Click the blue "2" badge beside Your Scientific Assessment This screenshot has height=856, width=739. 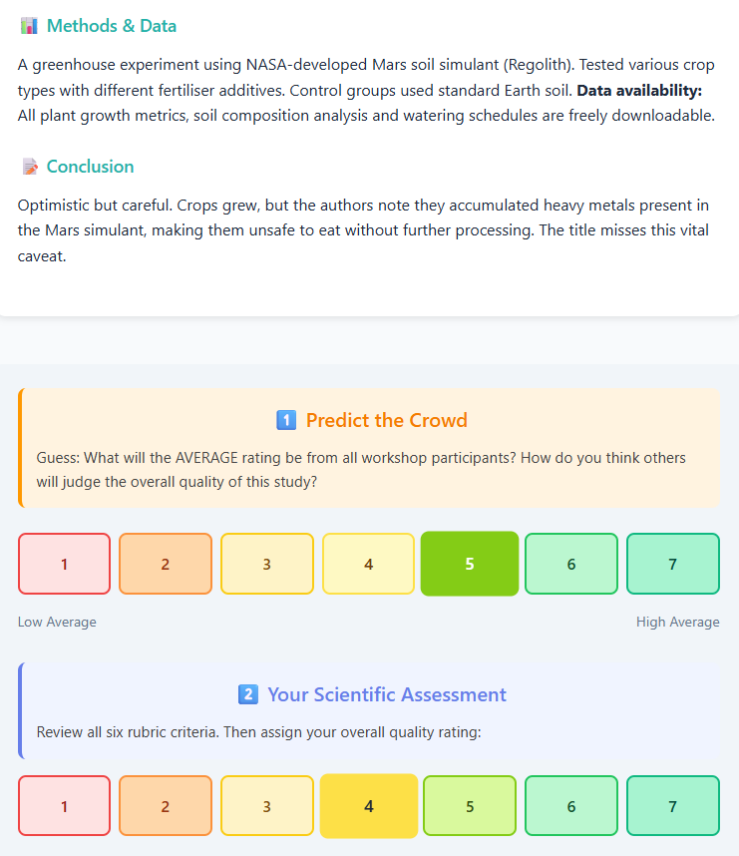point(248,694)
